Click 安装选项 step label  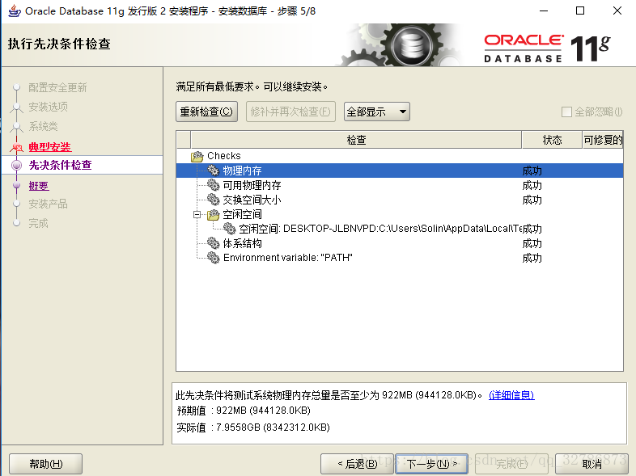click(48, 107)
